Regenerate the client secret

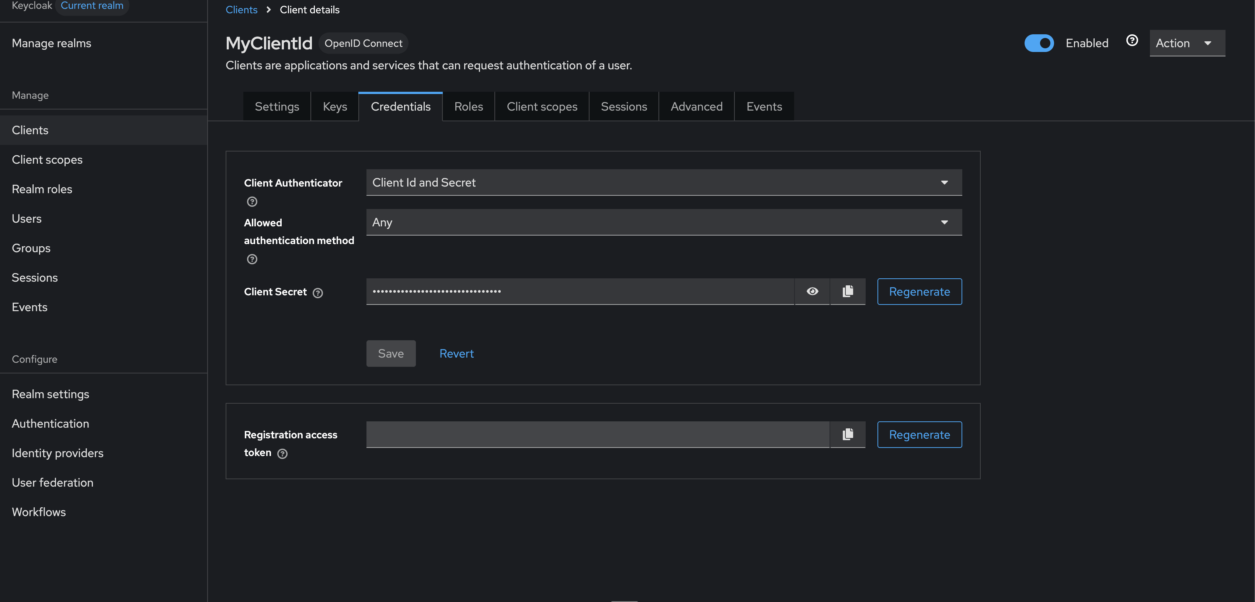(x=919, y=292)
